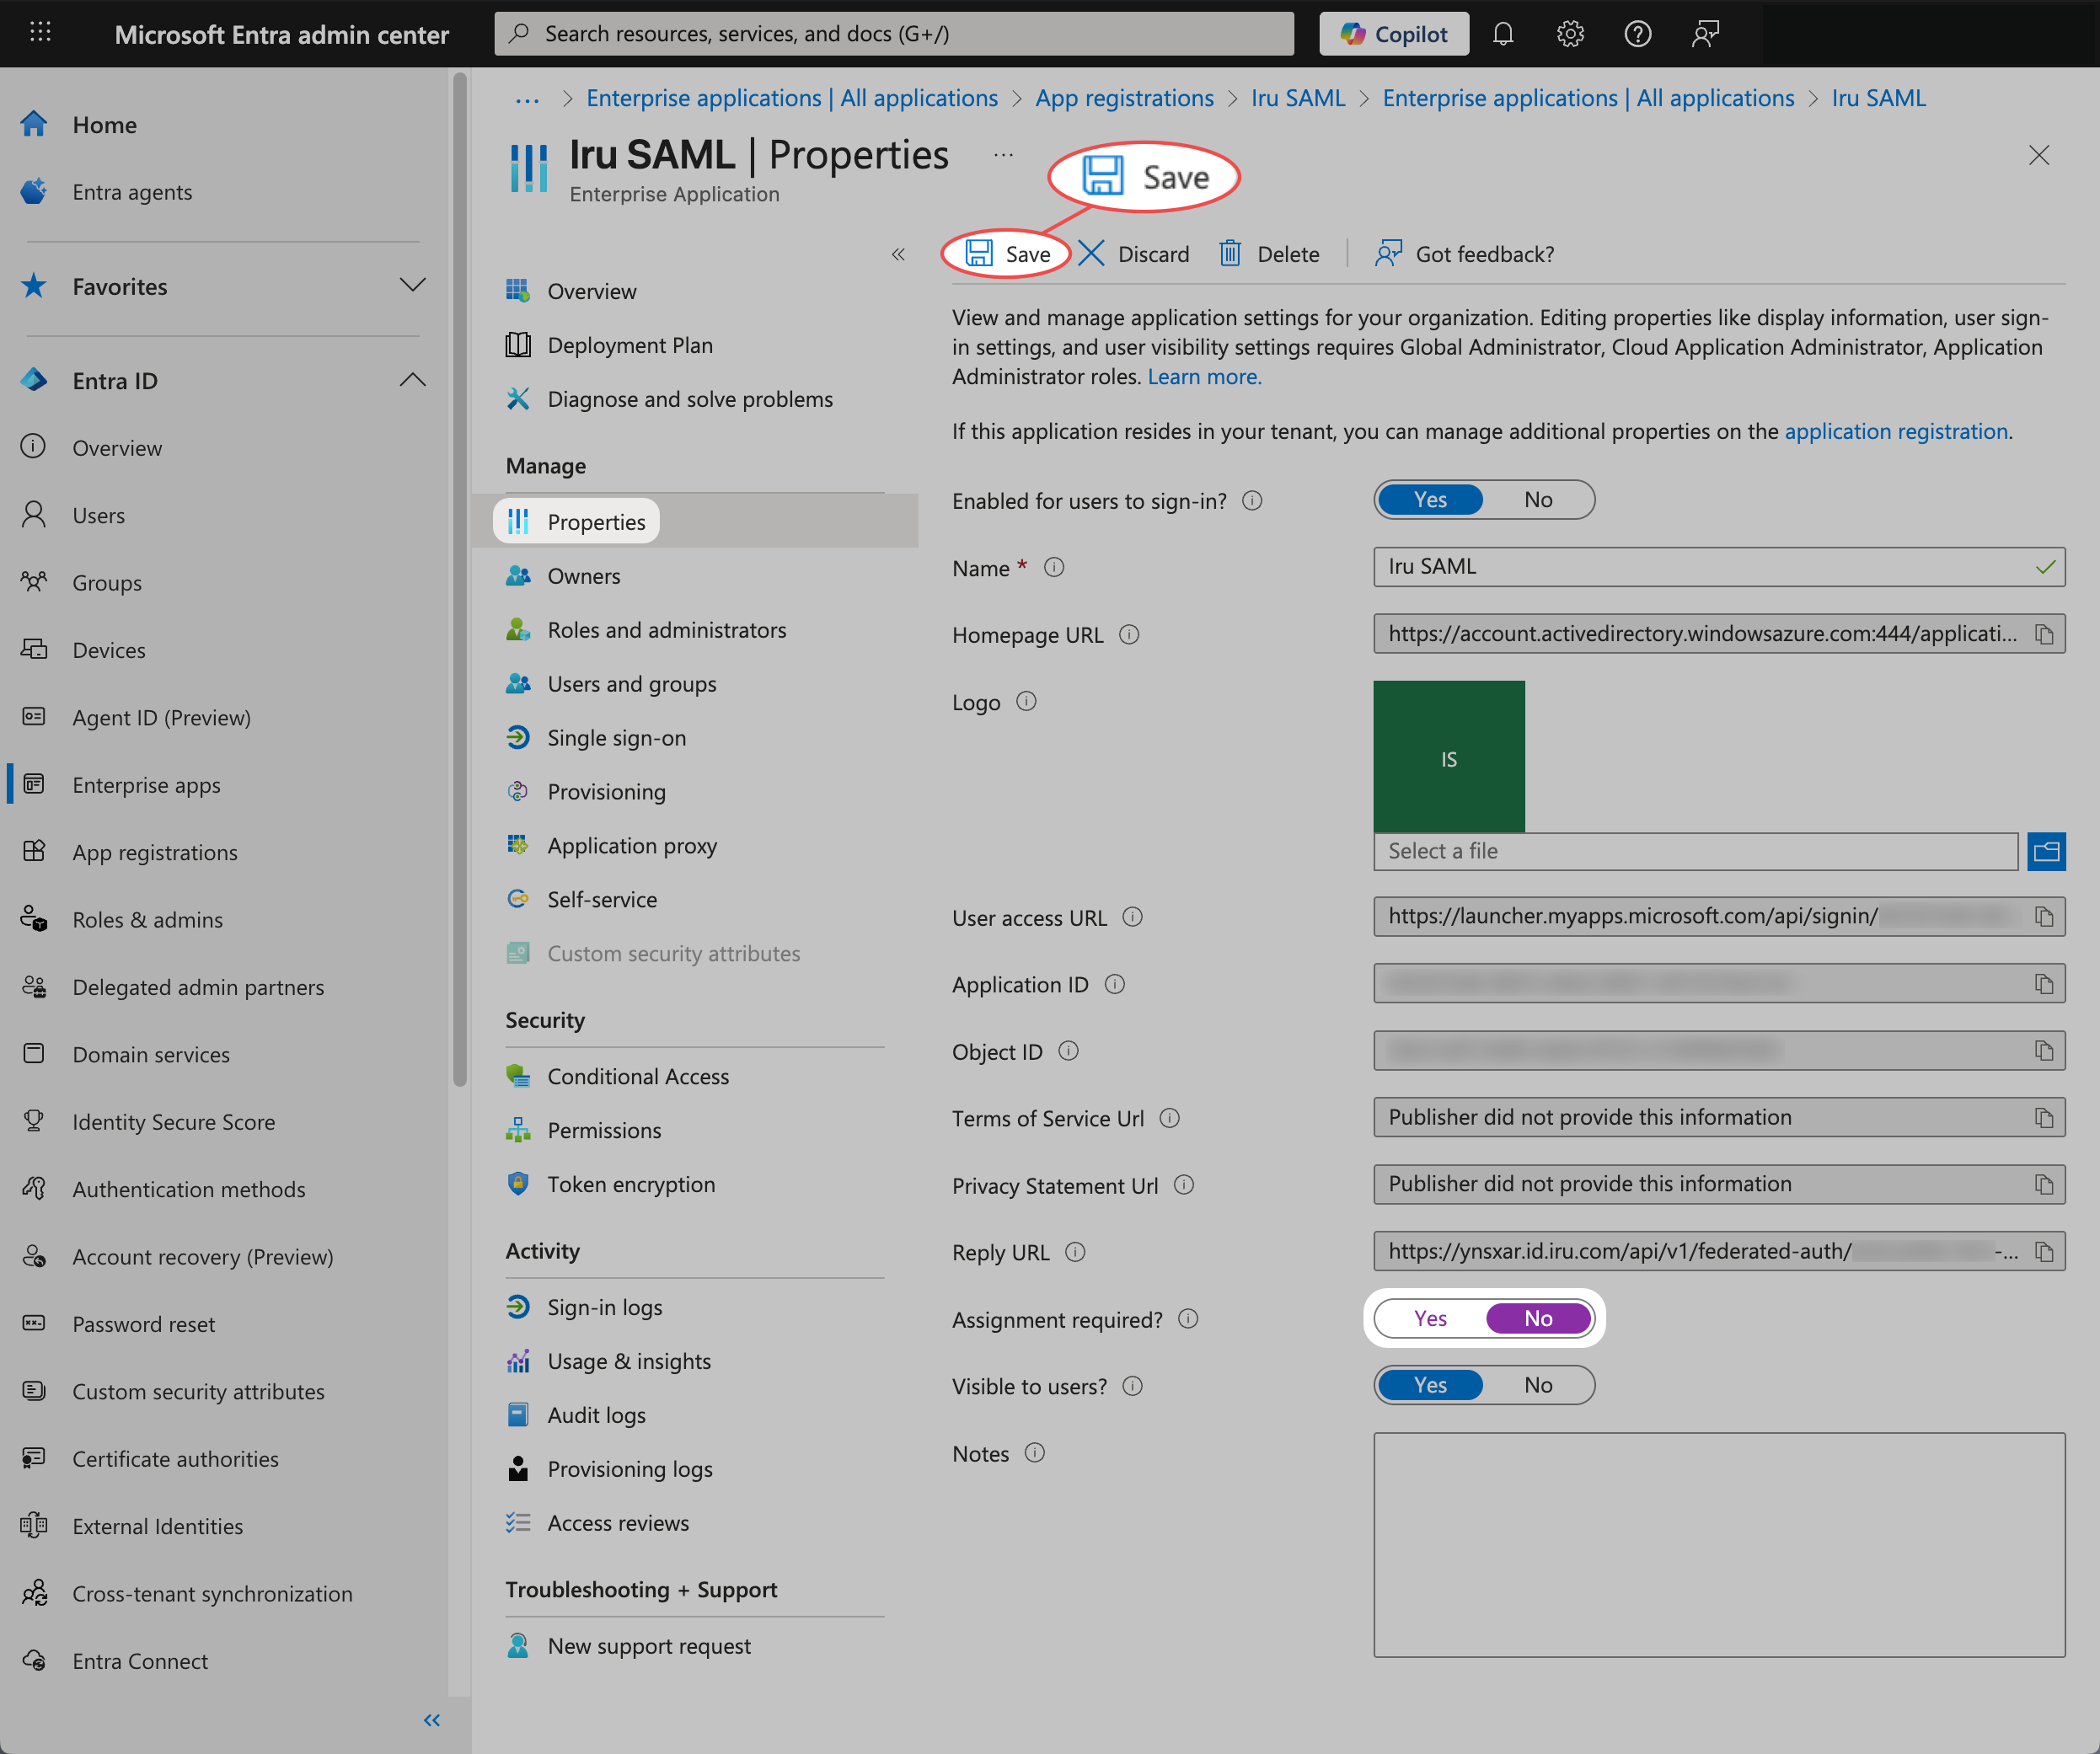Screen dimensions: 2100x1754
Task: Collapse the resource menu with double chevron
Action: pos(898,254)
